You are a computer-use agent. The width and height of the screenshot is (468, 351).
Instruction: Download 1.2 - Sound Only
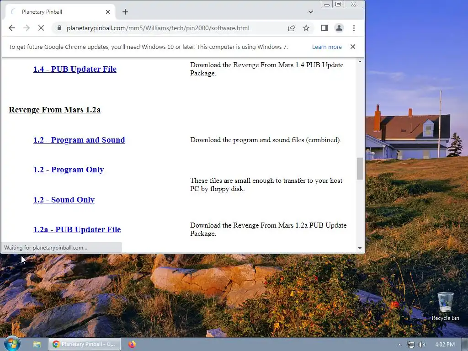[x=64, y=200]
